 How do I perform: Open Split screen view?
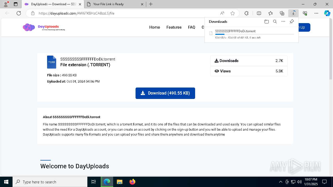coord(259,13)
